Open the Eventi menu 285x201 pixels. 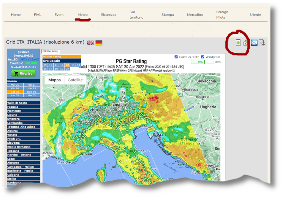click(x=59, y=15)
